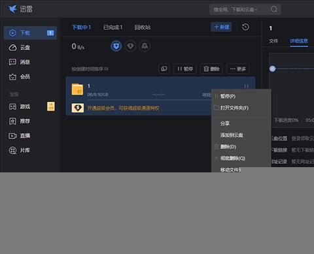Open 游戏 games in sidebar

tap(19, 106)
